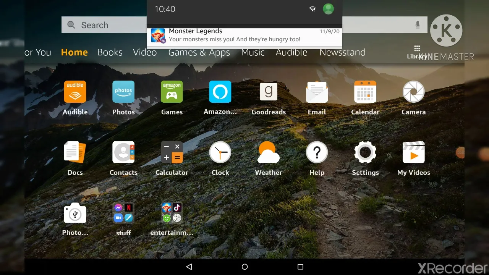Screen dimensions: 489x275
Task: Launch the Amazon Games app
Action: 172,92
